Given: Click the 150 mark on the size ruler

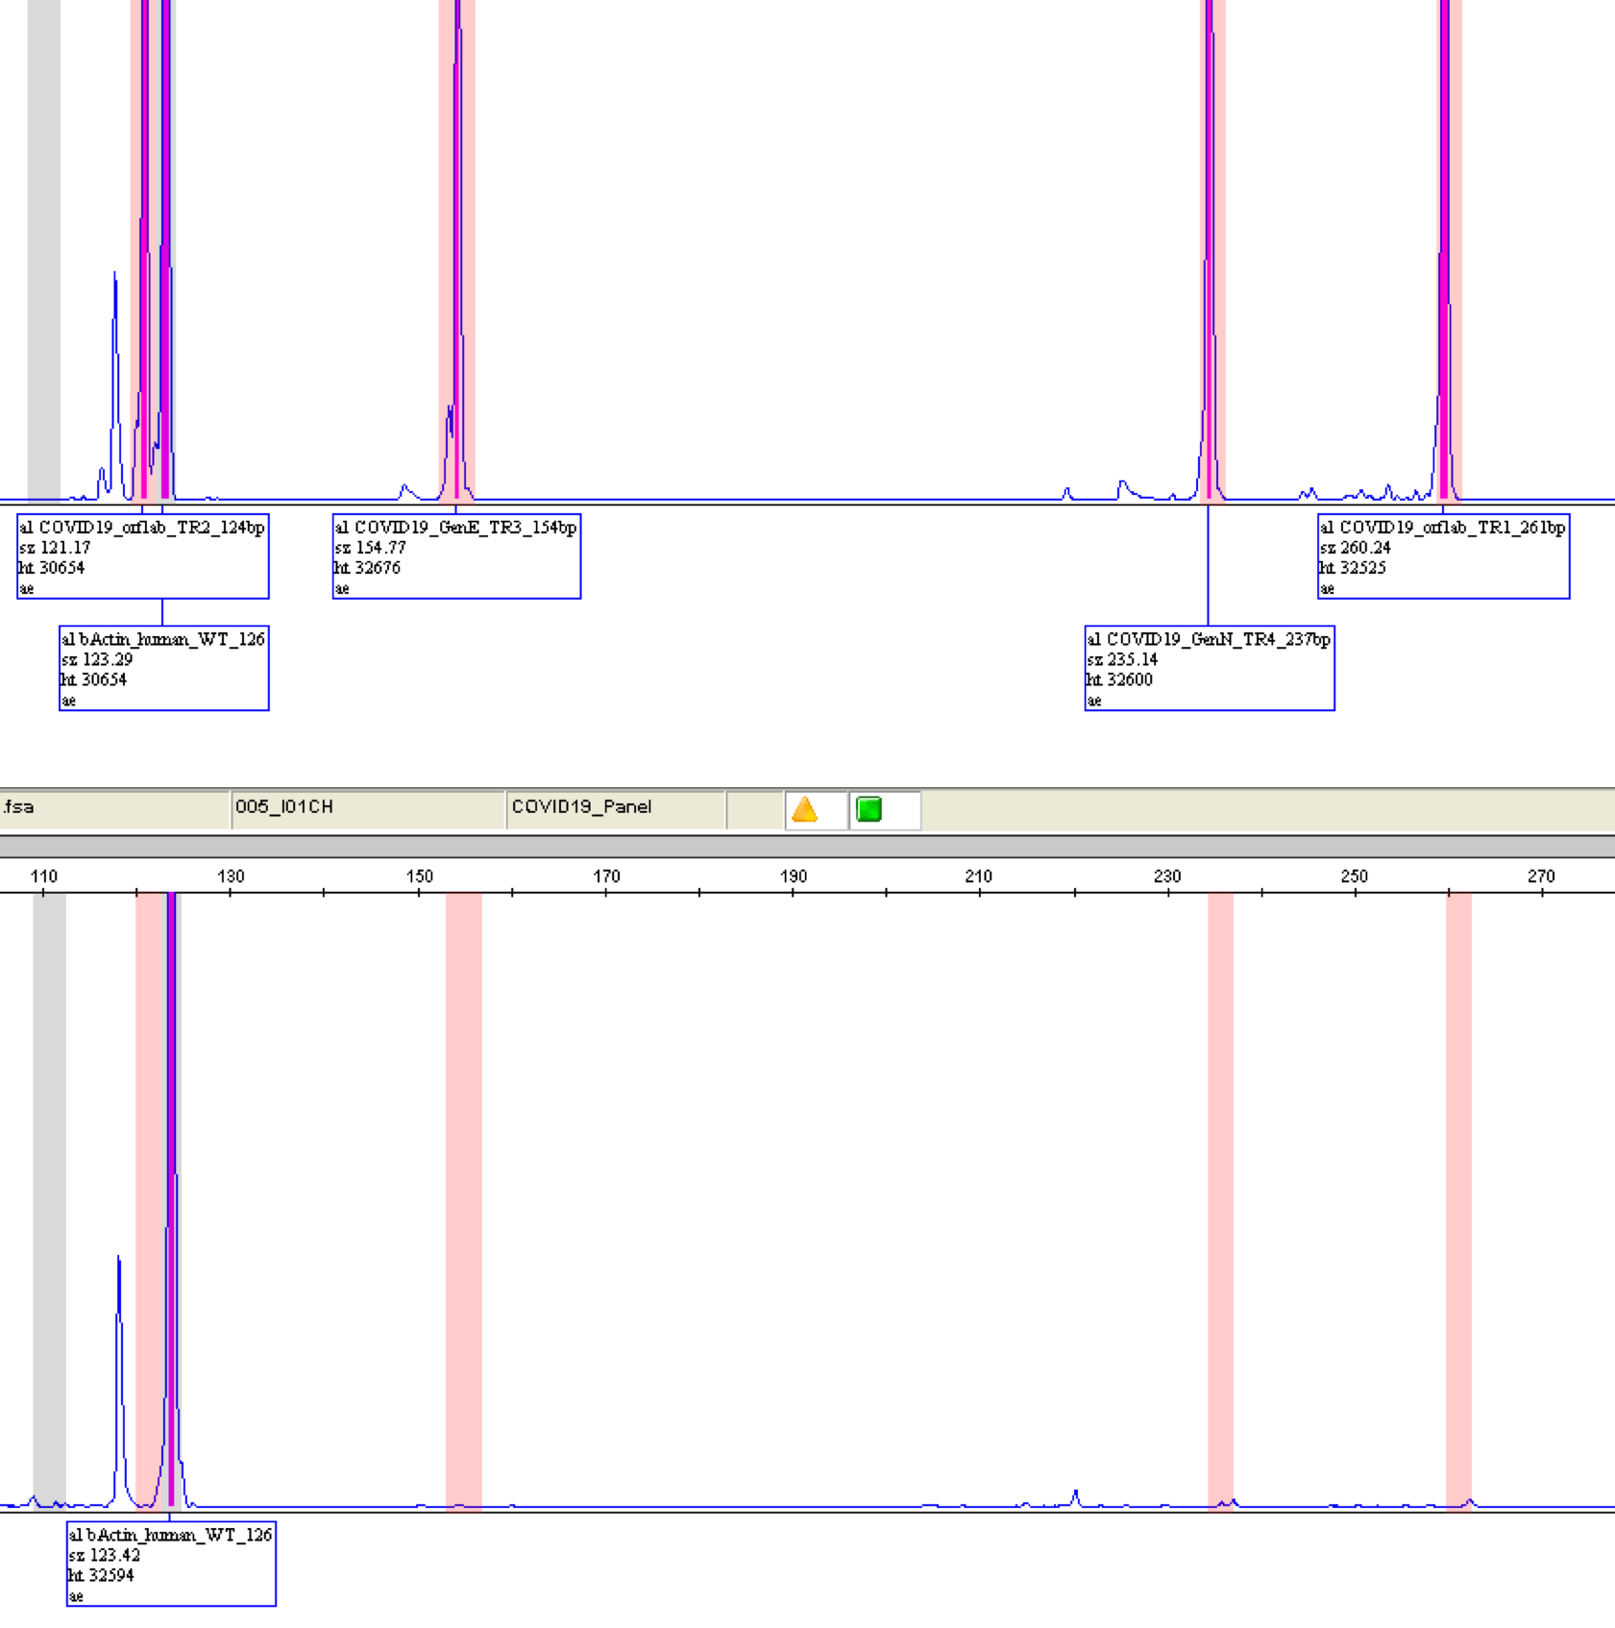Looking at the screenshot, I should (x=419, y=876).
